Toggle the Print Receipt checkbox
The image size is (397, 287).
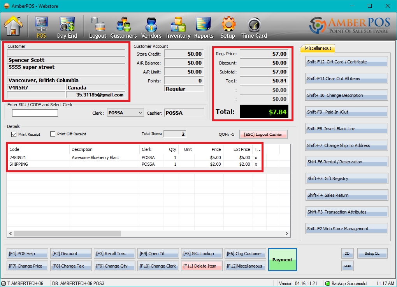(x=14, y=135)
